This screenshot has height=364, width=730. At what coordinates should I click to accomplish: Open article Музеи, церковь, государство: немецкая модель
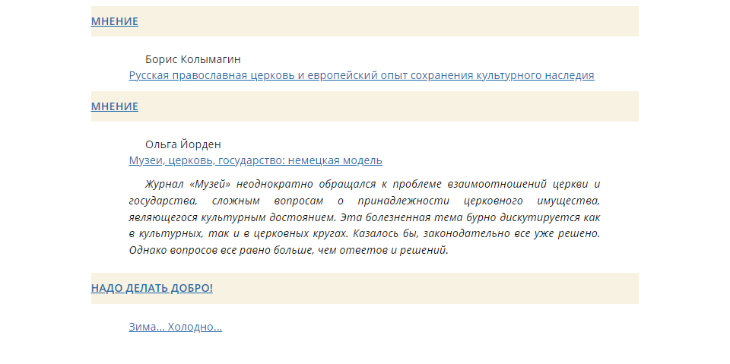coord(255,160)
